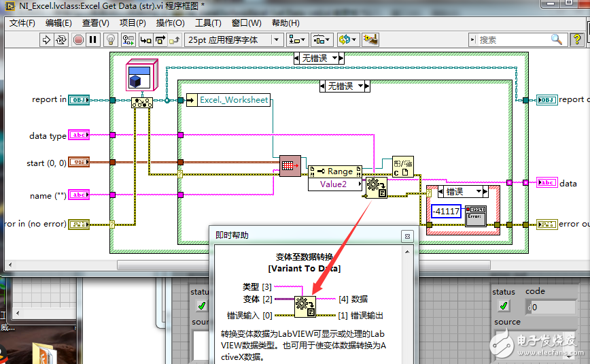
Task: Click the Abort Execution stop button
Action: point(78,39)
